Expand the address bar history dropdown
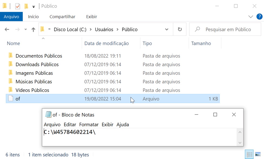 tap(167, 30)
